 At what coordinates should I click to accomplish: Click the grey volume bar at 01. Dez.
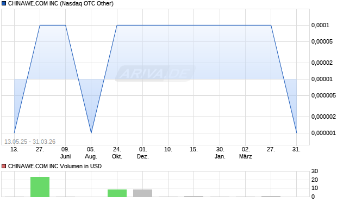(x=143, y=193)
